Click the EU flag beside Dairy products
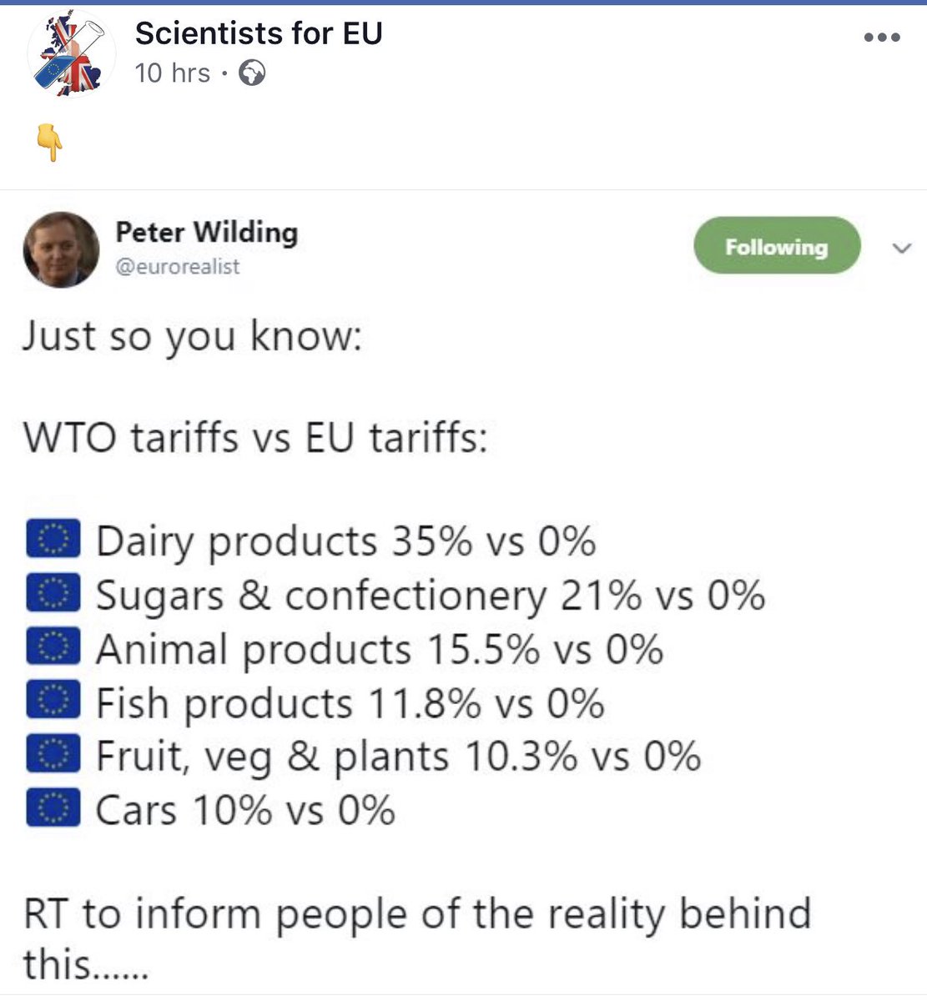This screenshot has height=1001, width=927. pyautogui.click(x=53, y=539)
